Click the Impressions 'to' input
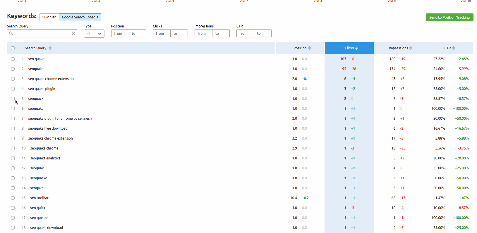 221,34
